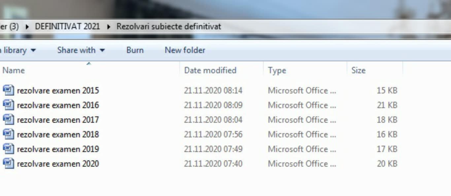Sort files by Date modified column
Viewport: 451px width, 196px height.
coord(210,70)
